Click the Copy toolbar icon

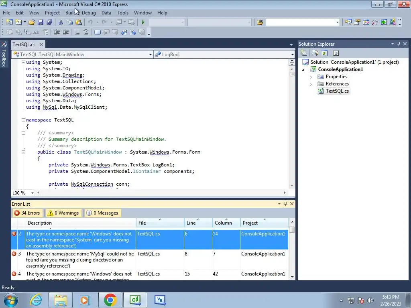(x=69, y=22)
